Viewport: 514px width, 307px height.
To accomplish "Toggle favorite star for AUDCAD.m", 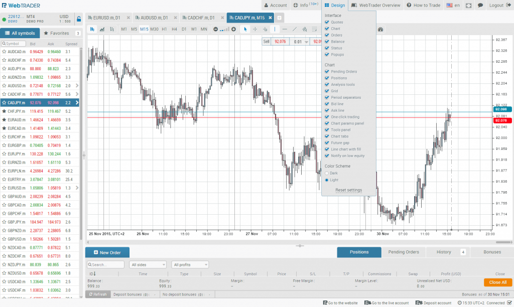I will click(4, 52).
